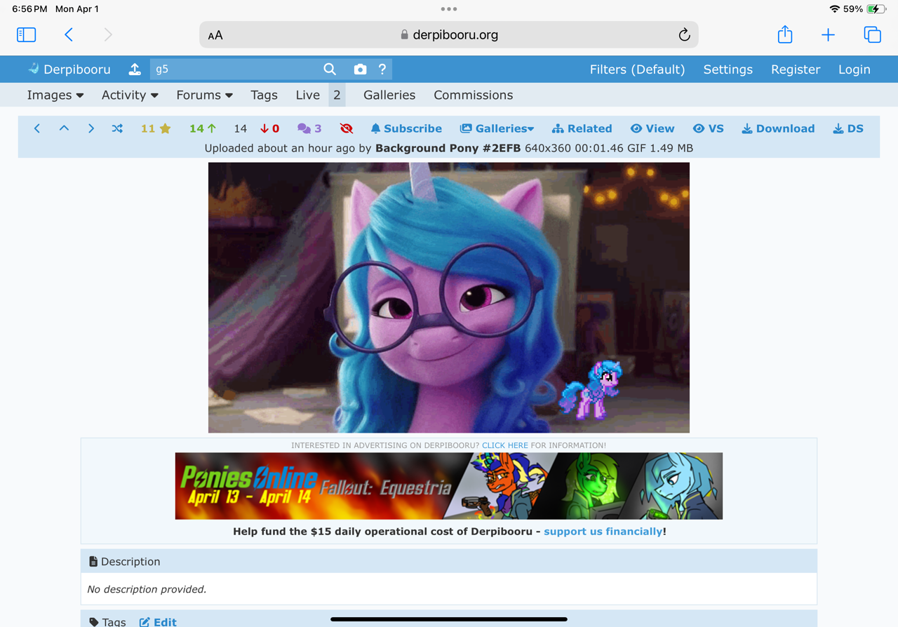Screen dimensions: 898x627
Task: Open the upload arrow icon beside the logo
Action: (134, 69)
